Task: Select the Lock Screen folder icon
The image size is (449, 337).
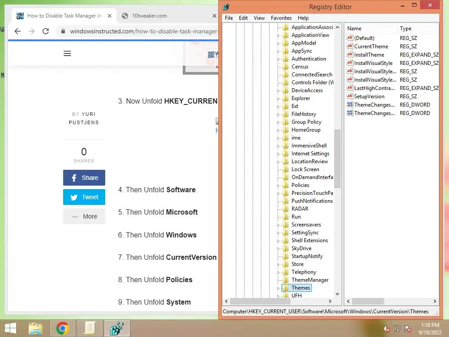Action: click(285, 169)
